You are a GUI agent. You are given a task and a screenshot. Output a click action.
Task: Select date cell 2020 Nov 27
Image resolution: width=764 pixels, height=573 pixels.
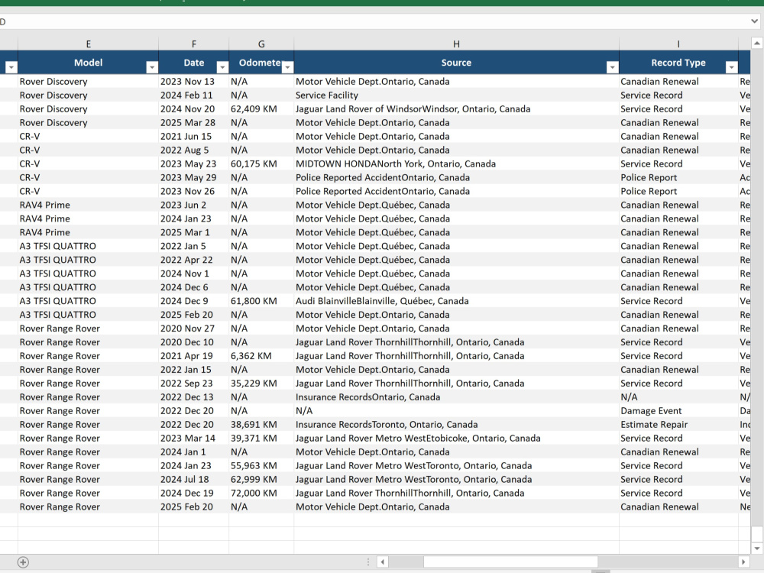point(194,329)
